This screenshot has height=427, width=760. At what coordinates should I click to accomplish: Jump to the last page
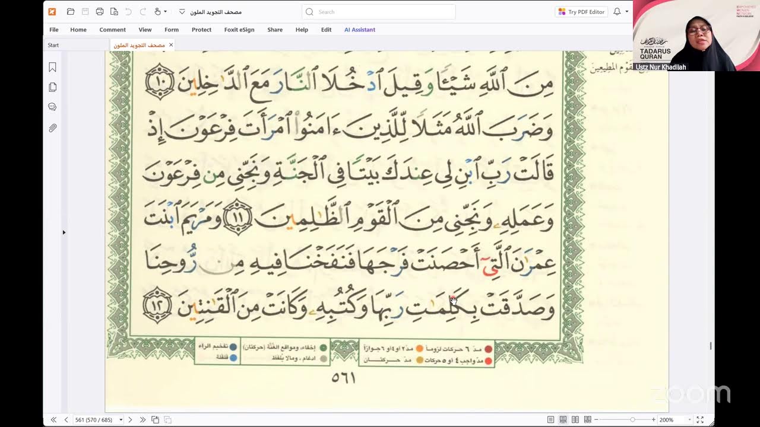coord(142,420)
